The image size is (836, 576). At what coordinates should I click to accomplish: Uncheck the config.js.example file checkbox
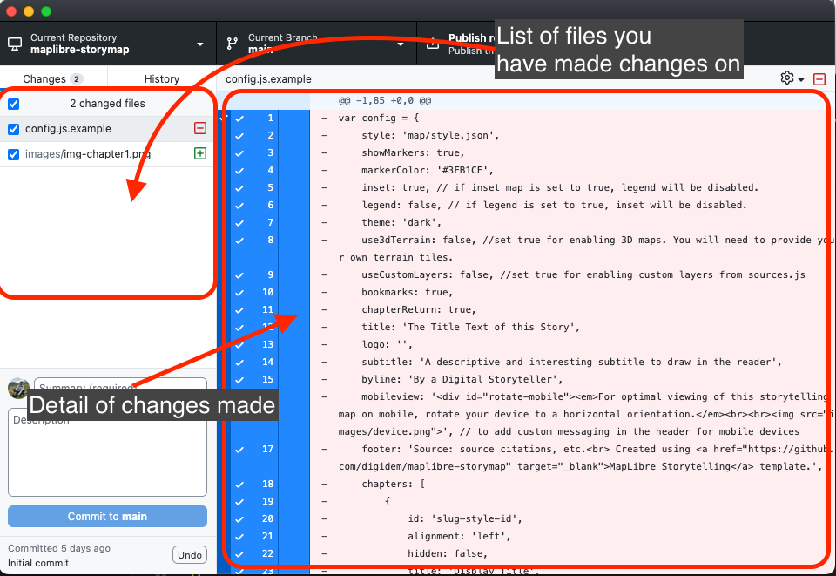click(12, 128)
